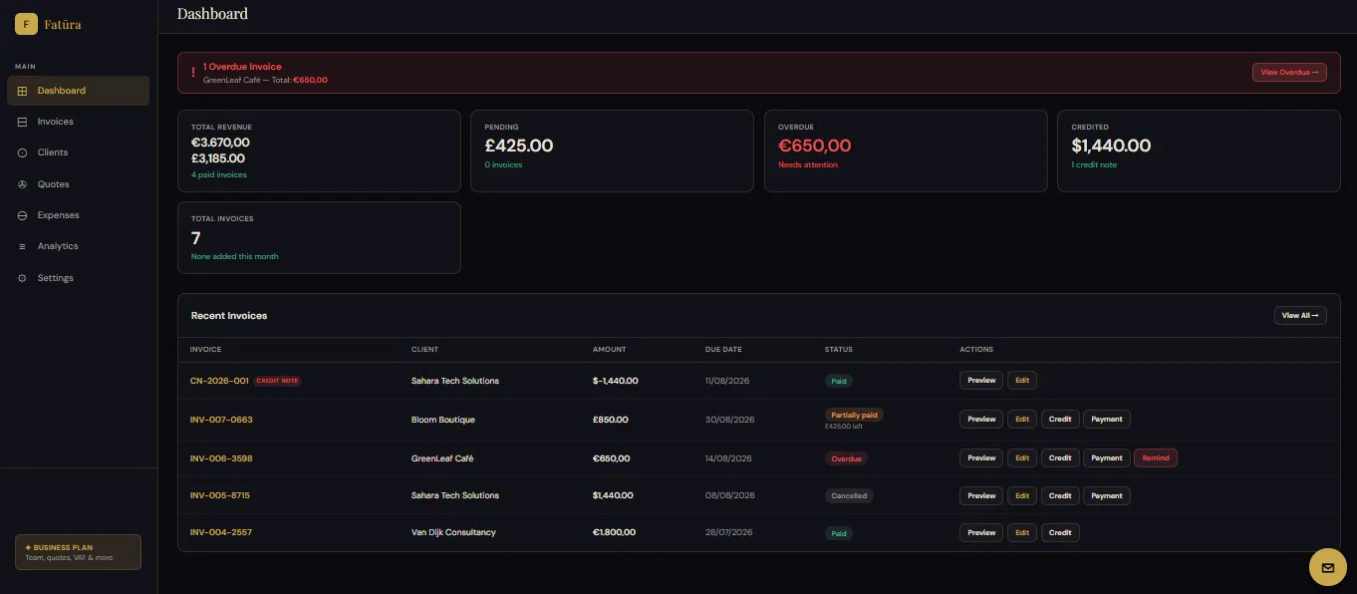
Task: Open Settings from the sidebar
Action: (78, 278)
